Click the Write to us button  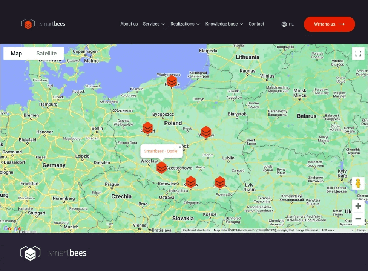point(329,24)
